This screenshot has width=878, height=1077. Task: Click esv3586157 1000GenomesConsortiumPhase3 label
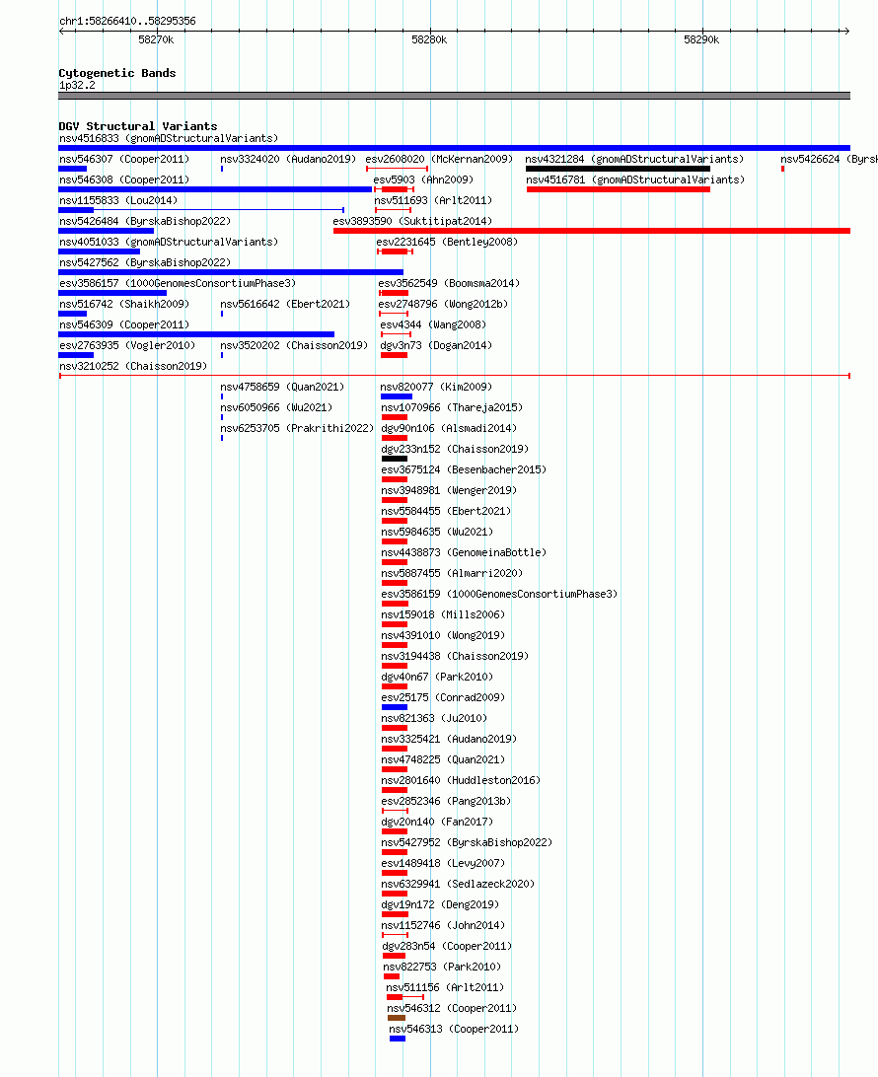tap(178, 282)
